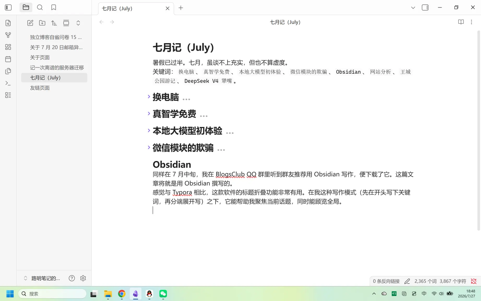Image resolution: width=481 pixels, height=301 pixels.
Task: Click ellipsis after 真智学免费 heading
Action: click(204, 116)
